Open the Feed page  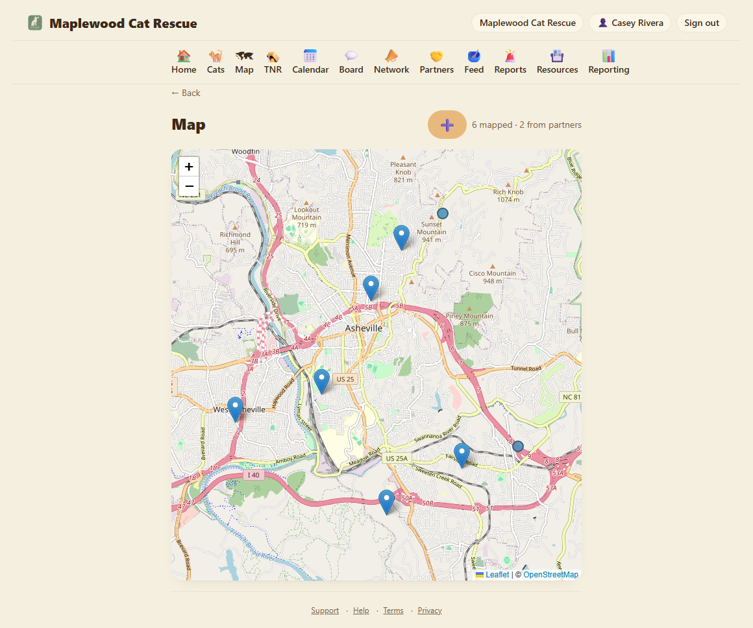(474, 62)
